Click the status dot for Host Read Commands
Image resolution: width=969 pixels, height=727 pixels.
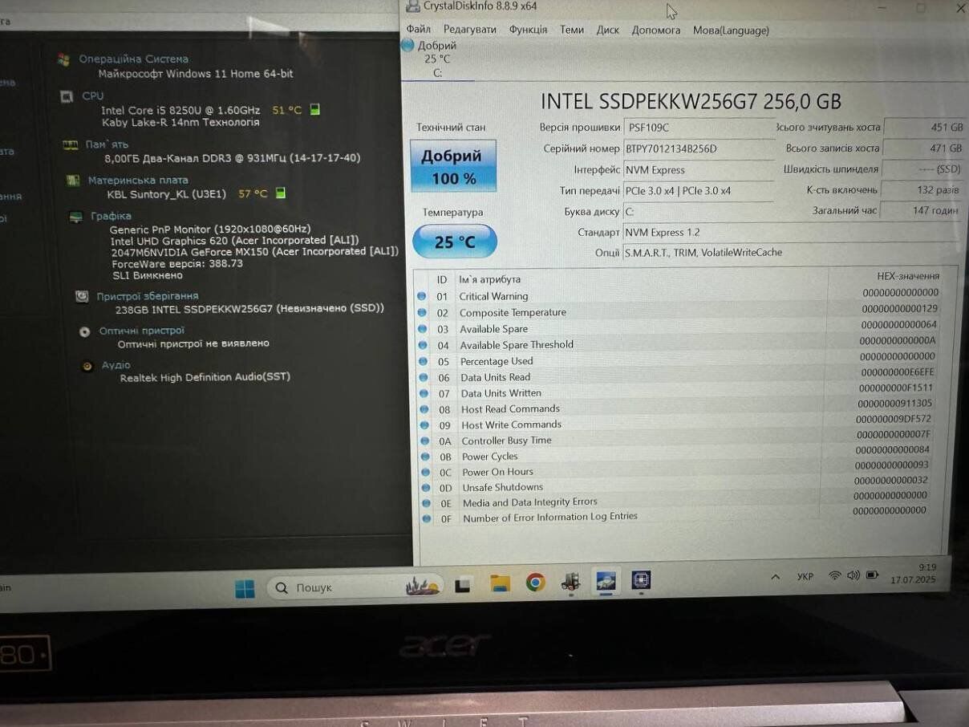[x=424, y=409]
